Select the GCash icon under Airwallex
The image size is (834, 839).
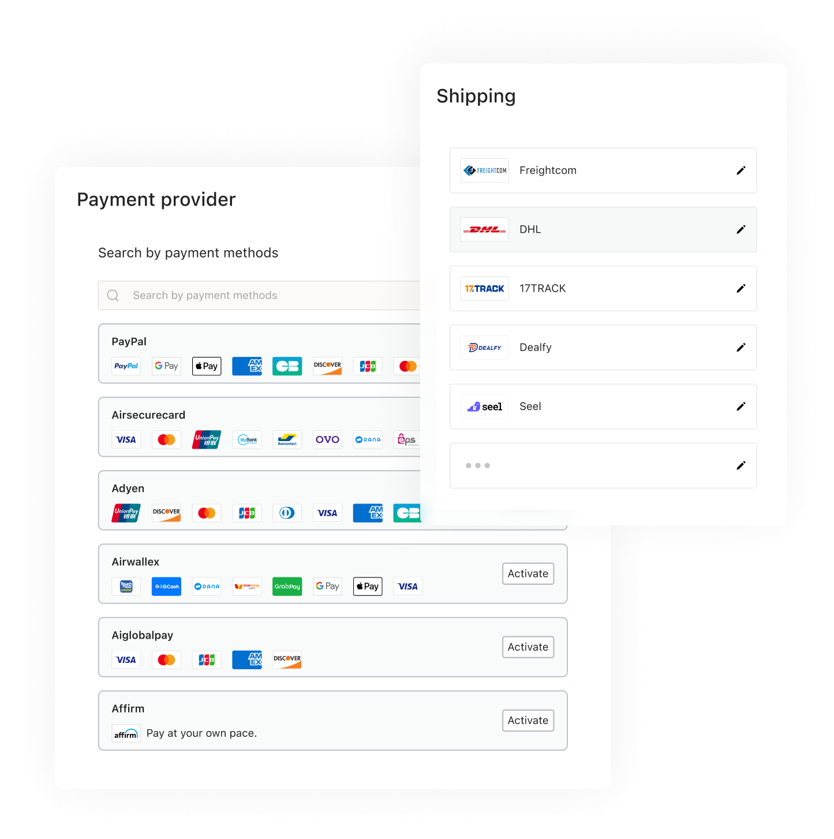(x=166, y=586)
